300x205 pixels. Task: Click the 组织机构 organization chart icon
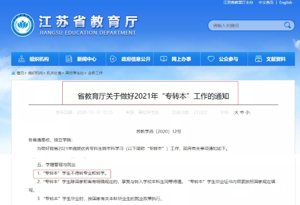21,59
